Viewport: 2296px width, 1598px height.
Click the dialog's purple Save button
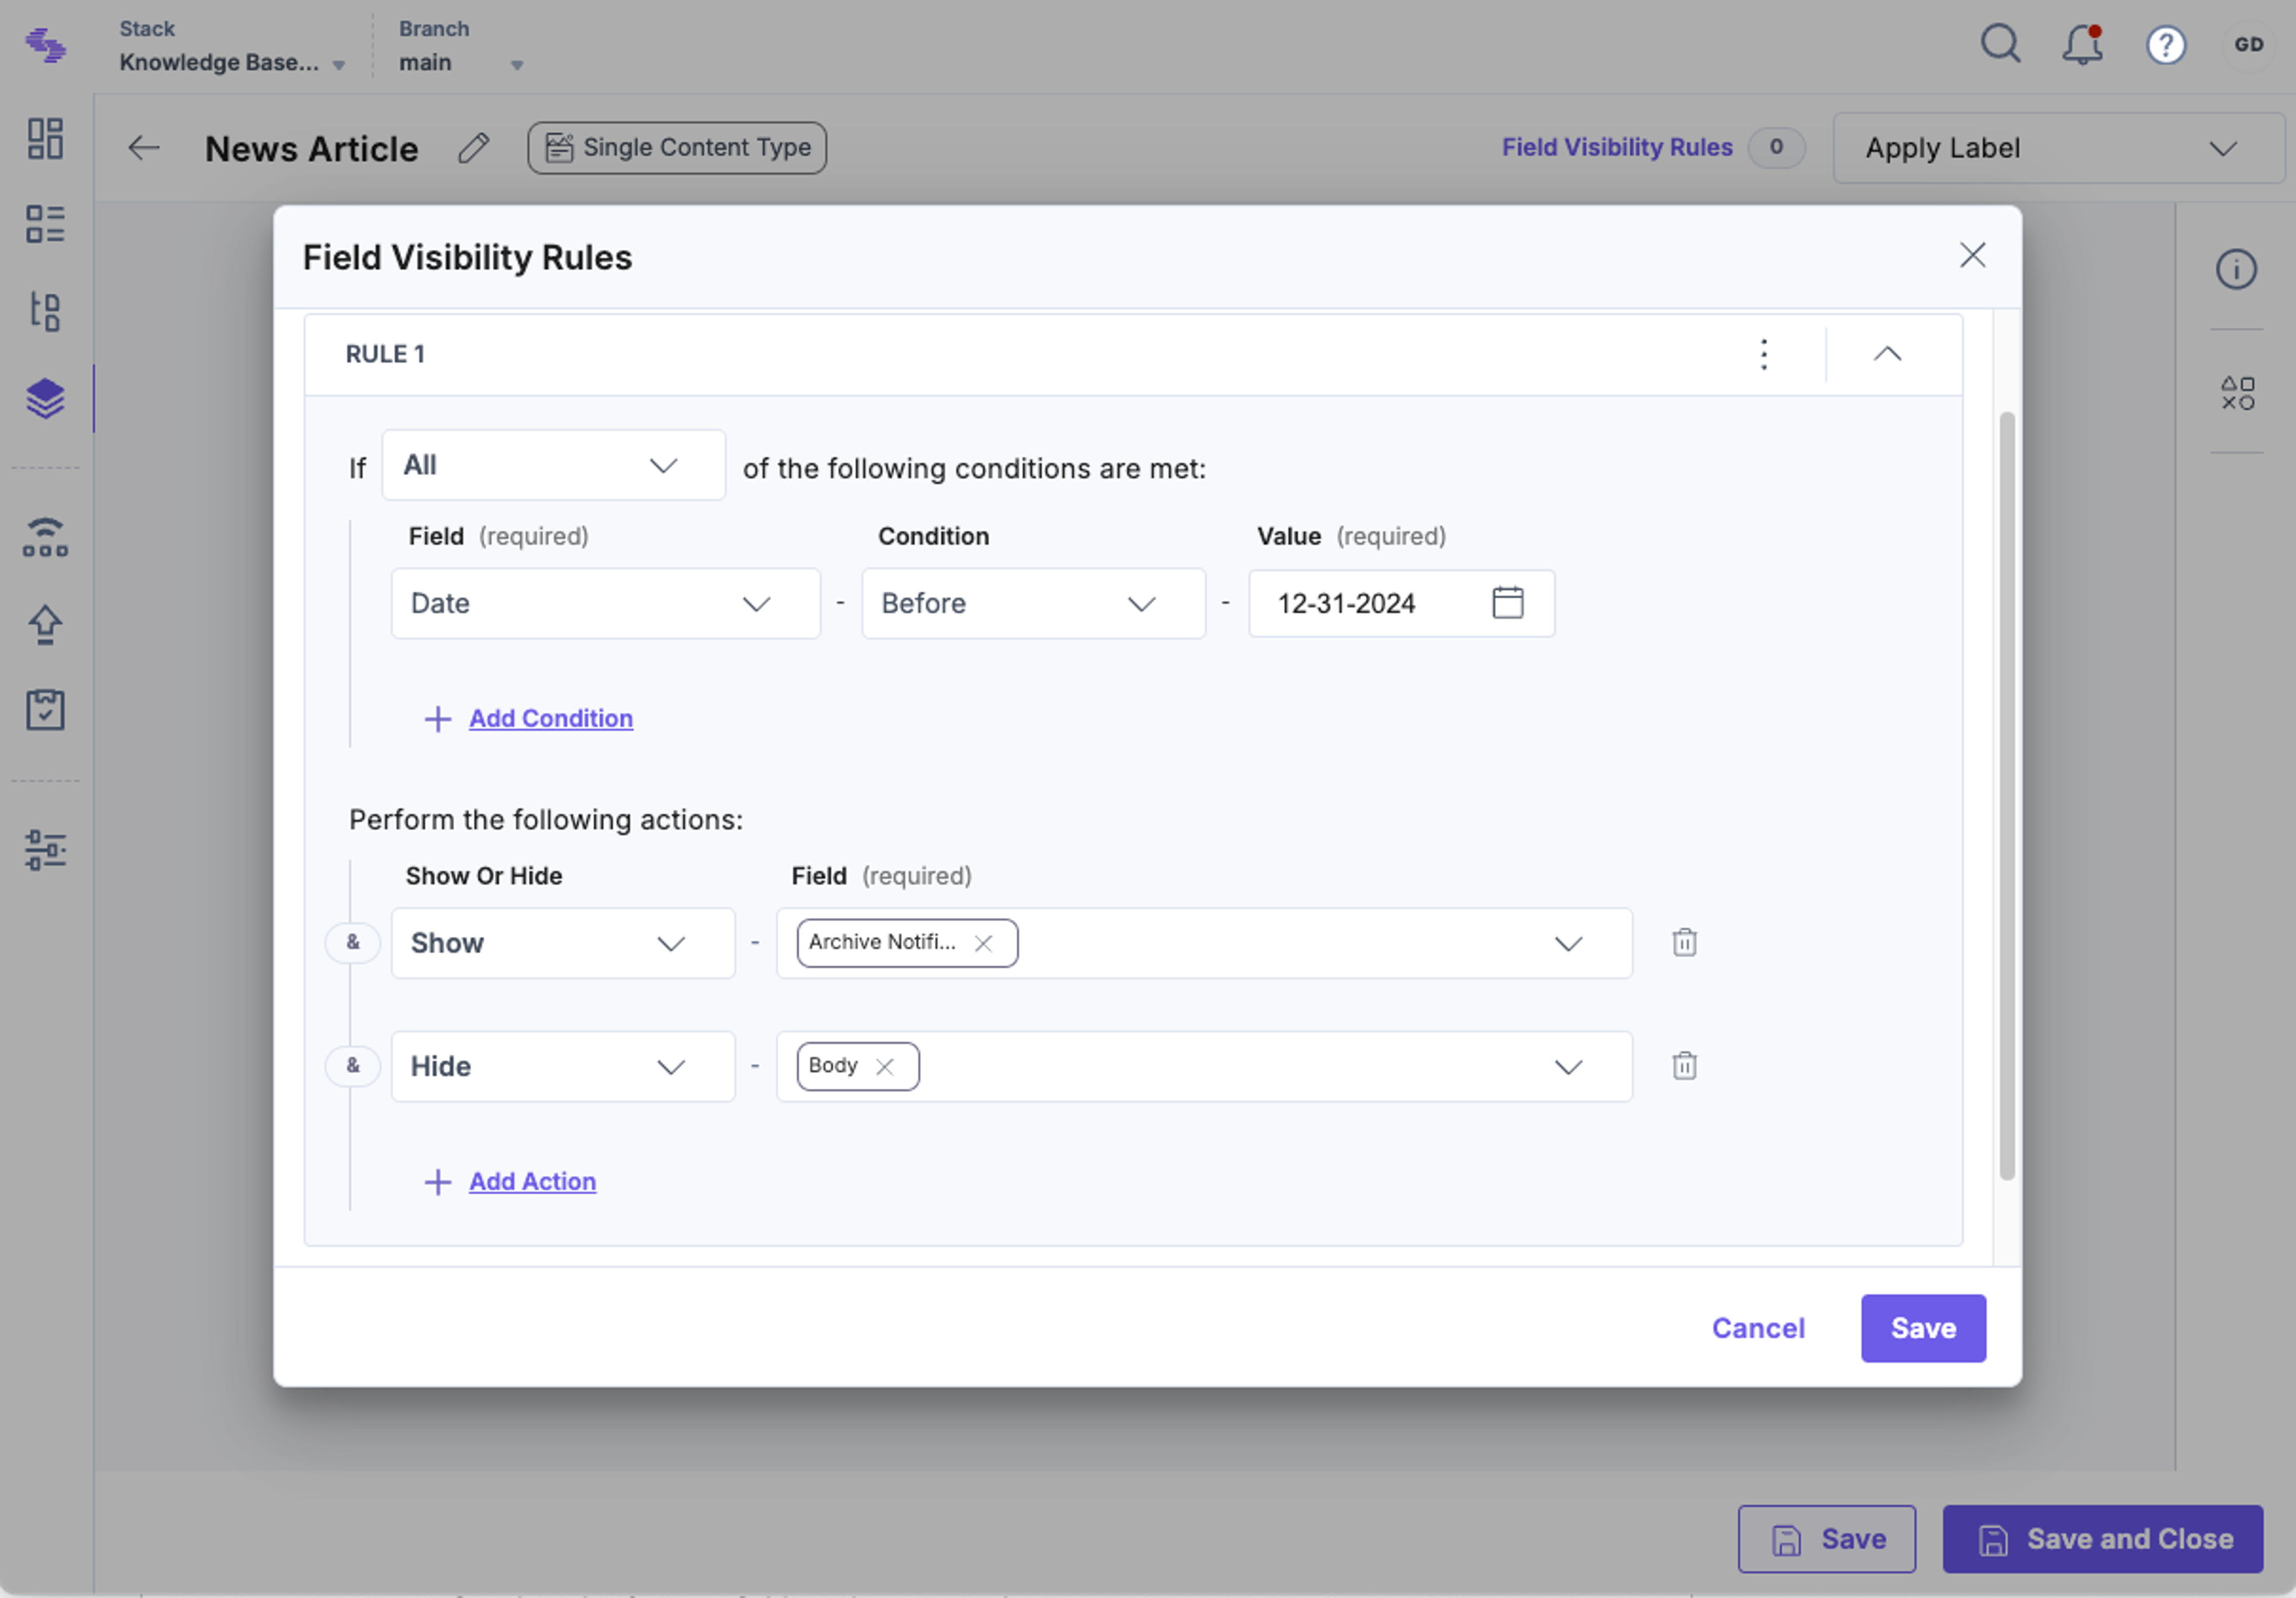point(1923,1328)
